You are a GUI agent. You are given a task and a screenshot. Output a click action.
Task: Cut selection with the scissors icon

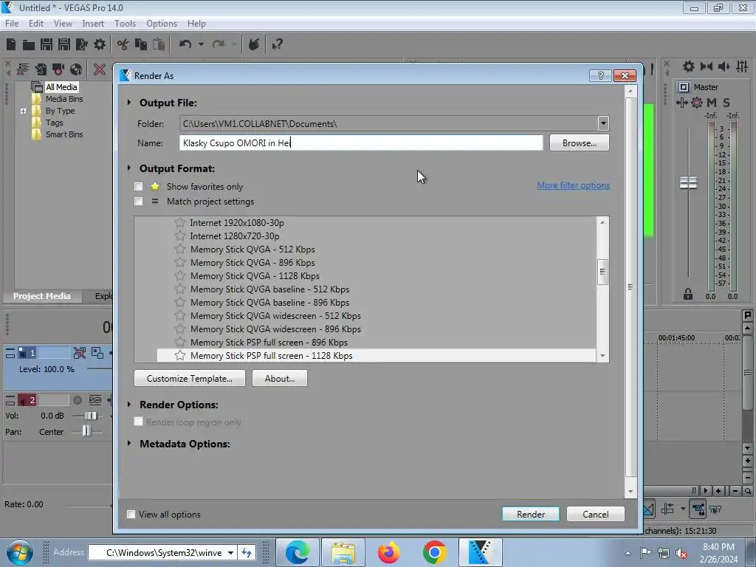(x=123, y=44)
